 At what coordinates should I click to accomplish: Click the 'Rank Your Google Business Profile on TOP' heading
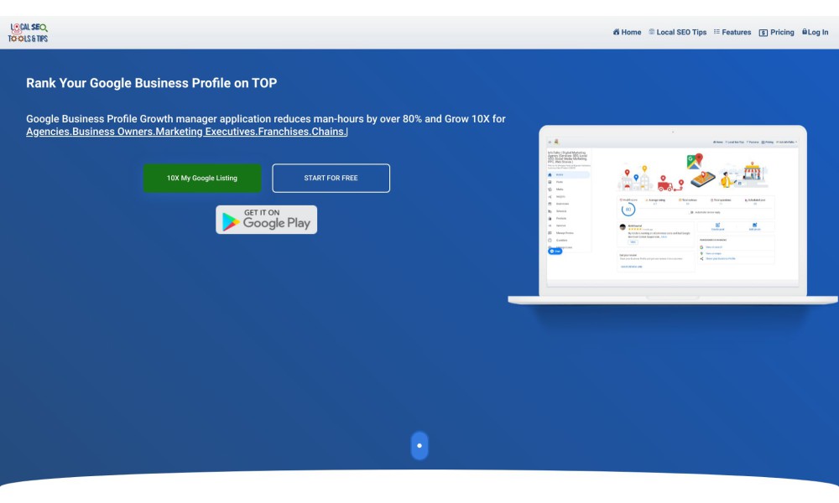151,83
